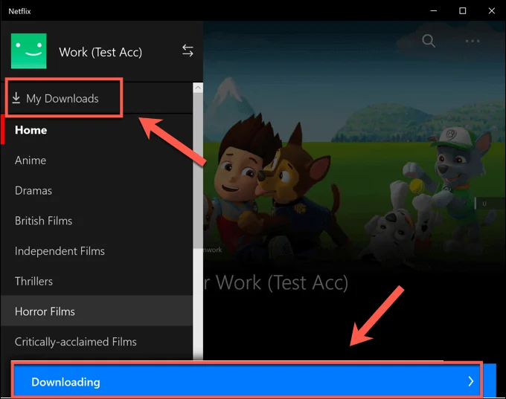The width and height of the screenshot is (506, 399).
Task: Click the PAW Patrol featured banner
Action: tap(354, 145)
